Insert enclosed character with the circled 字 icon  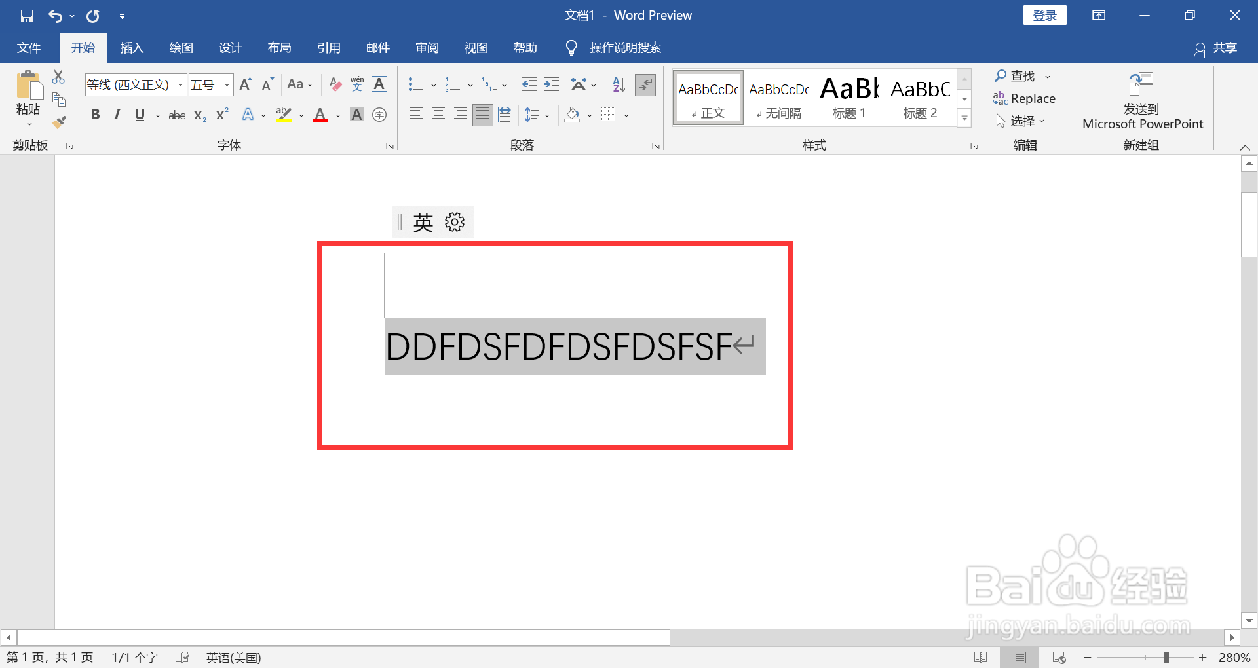point(379,115)
